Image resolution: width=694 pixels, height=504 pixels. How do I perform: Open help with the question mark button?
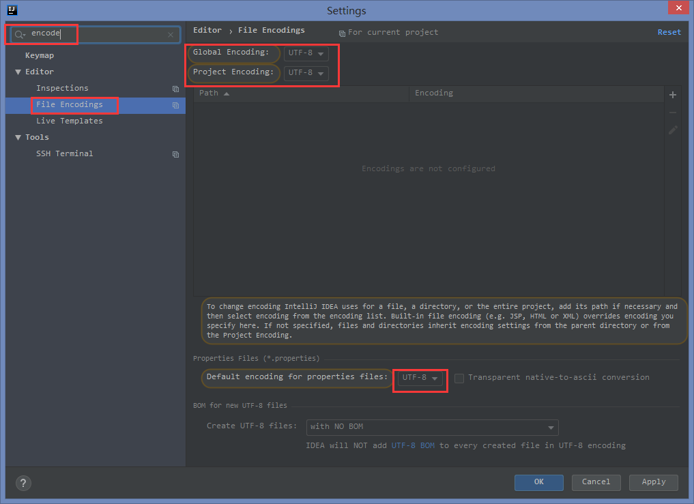click(x=23, y=483)
